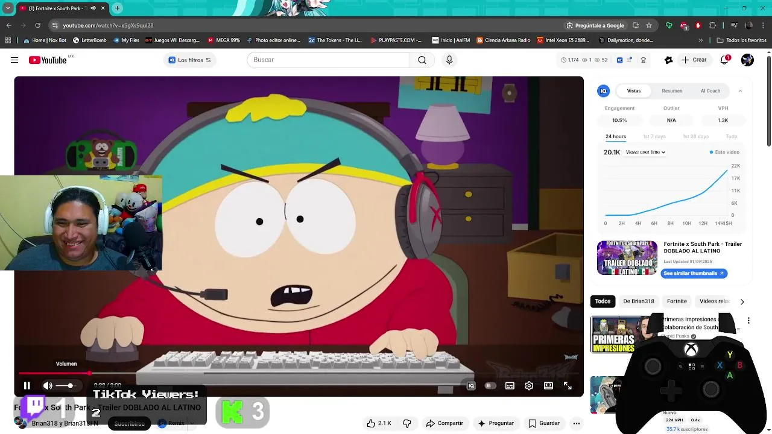The image size is (772, 434).
Task: Toggle the autoplay switch
Action: click(x=490, y=386)
